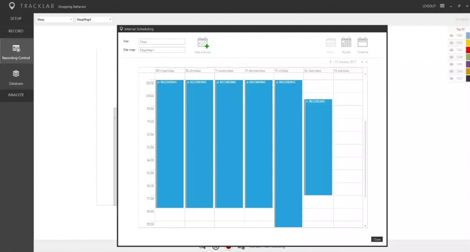Open the ANALYZE menu section
The image size is (470, 252).
click(x=16, y=95)
